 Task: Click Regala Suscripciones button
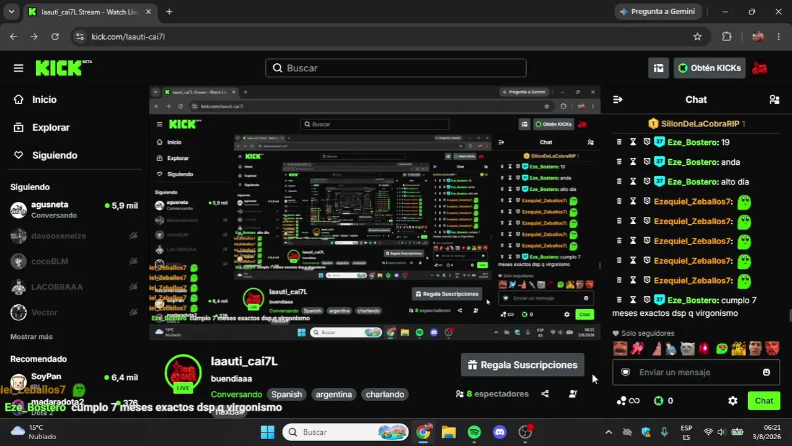pos(522,365)
